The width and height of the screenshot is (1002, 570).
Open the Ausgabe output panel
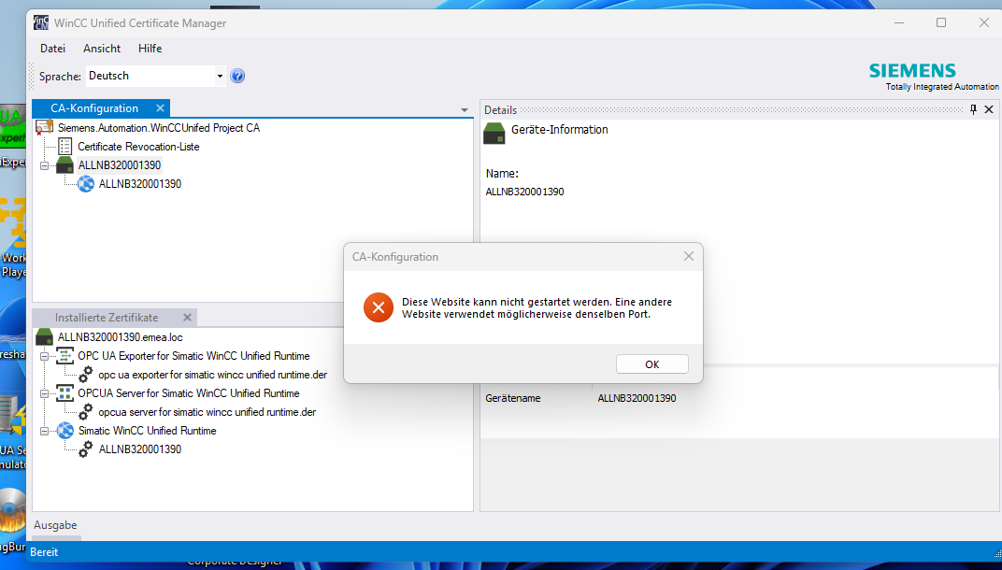(55, 525)
